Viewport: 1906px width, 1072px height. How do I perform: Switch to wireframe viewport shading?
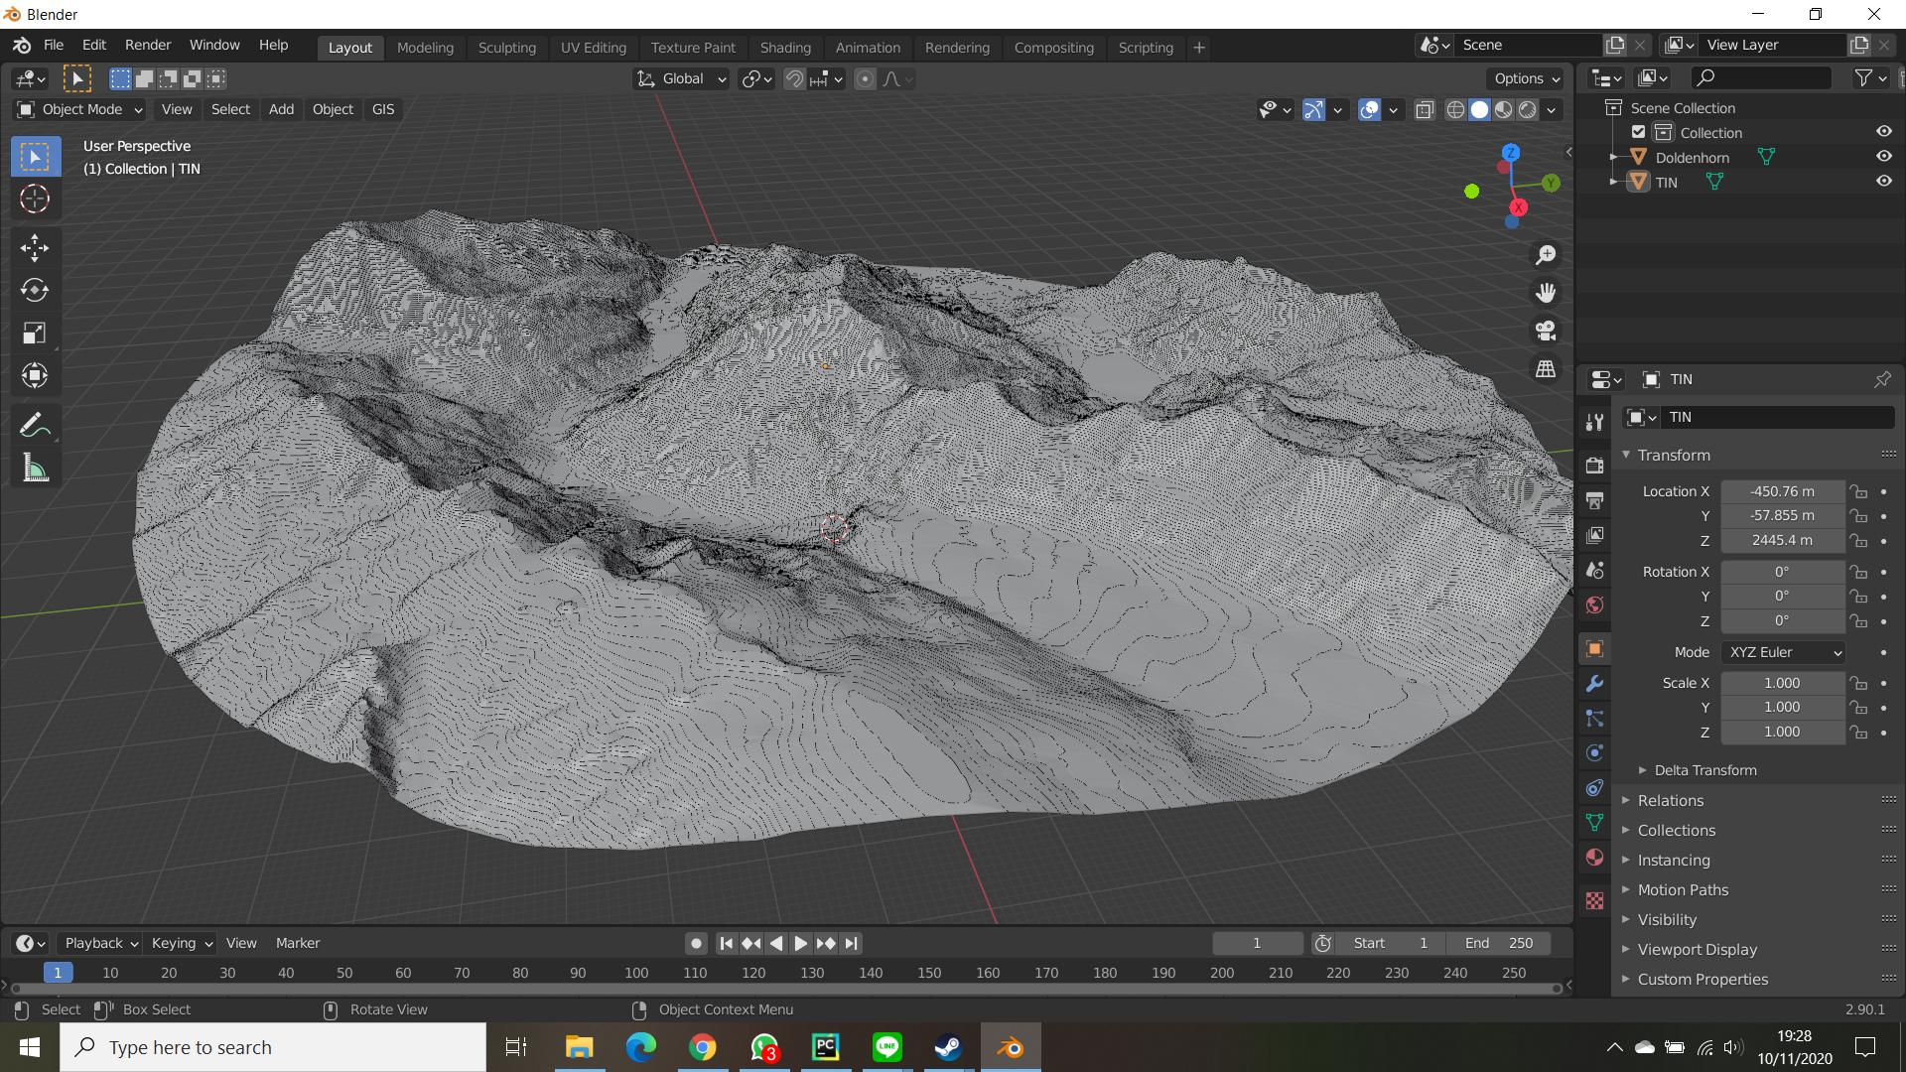coord(1455,109)
